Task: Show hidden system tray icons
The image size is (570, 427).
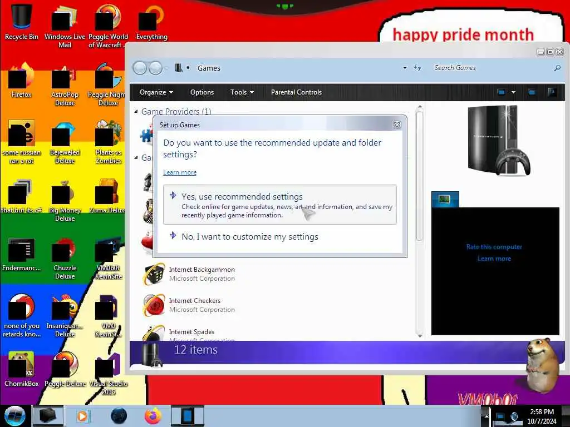Action: point(485,416)
